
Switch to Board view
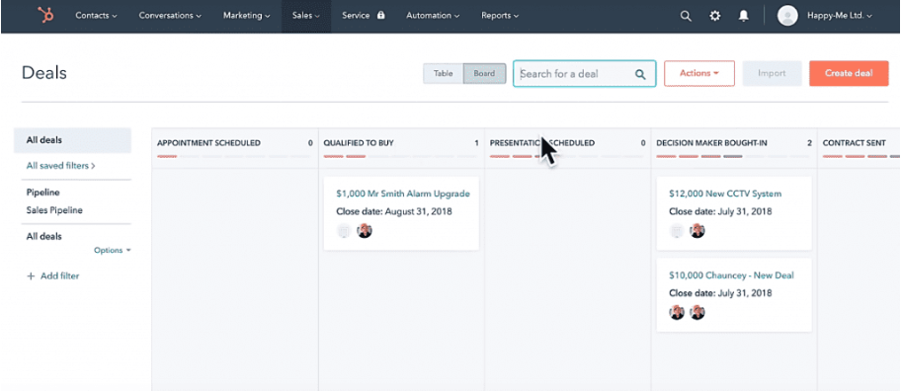484,73
